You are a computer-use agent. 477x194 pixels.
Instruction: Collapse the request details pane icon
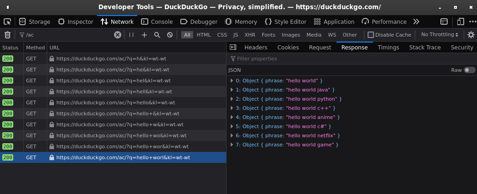tap(233, 47)
